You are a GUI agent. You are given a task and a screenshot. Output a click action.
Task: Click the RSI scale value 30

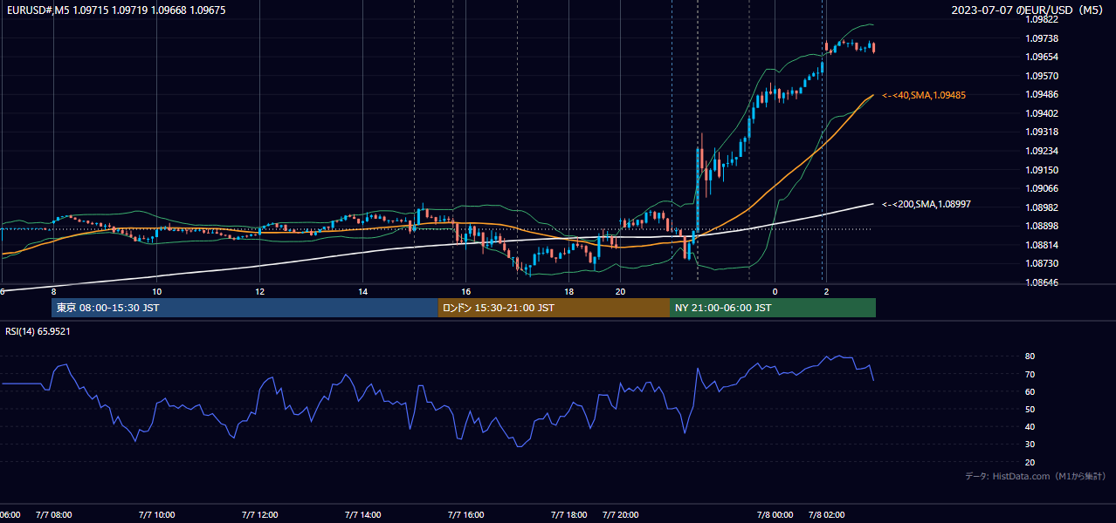[x=1030, y=445]
